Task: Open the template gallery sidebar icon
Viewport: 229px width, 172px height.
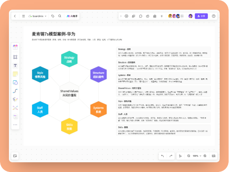Action: (x=15, y=47)
